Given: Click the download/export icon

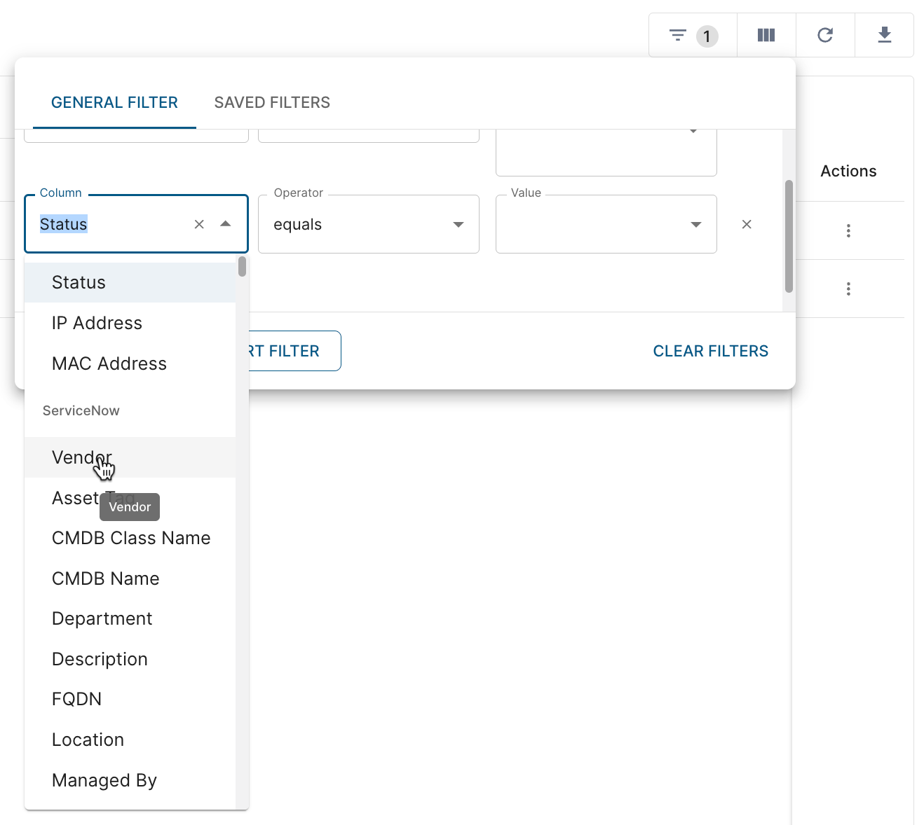Looking at the screenshot, I should click(x=884, y=34).
